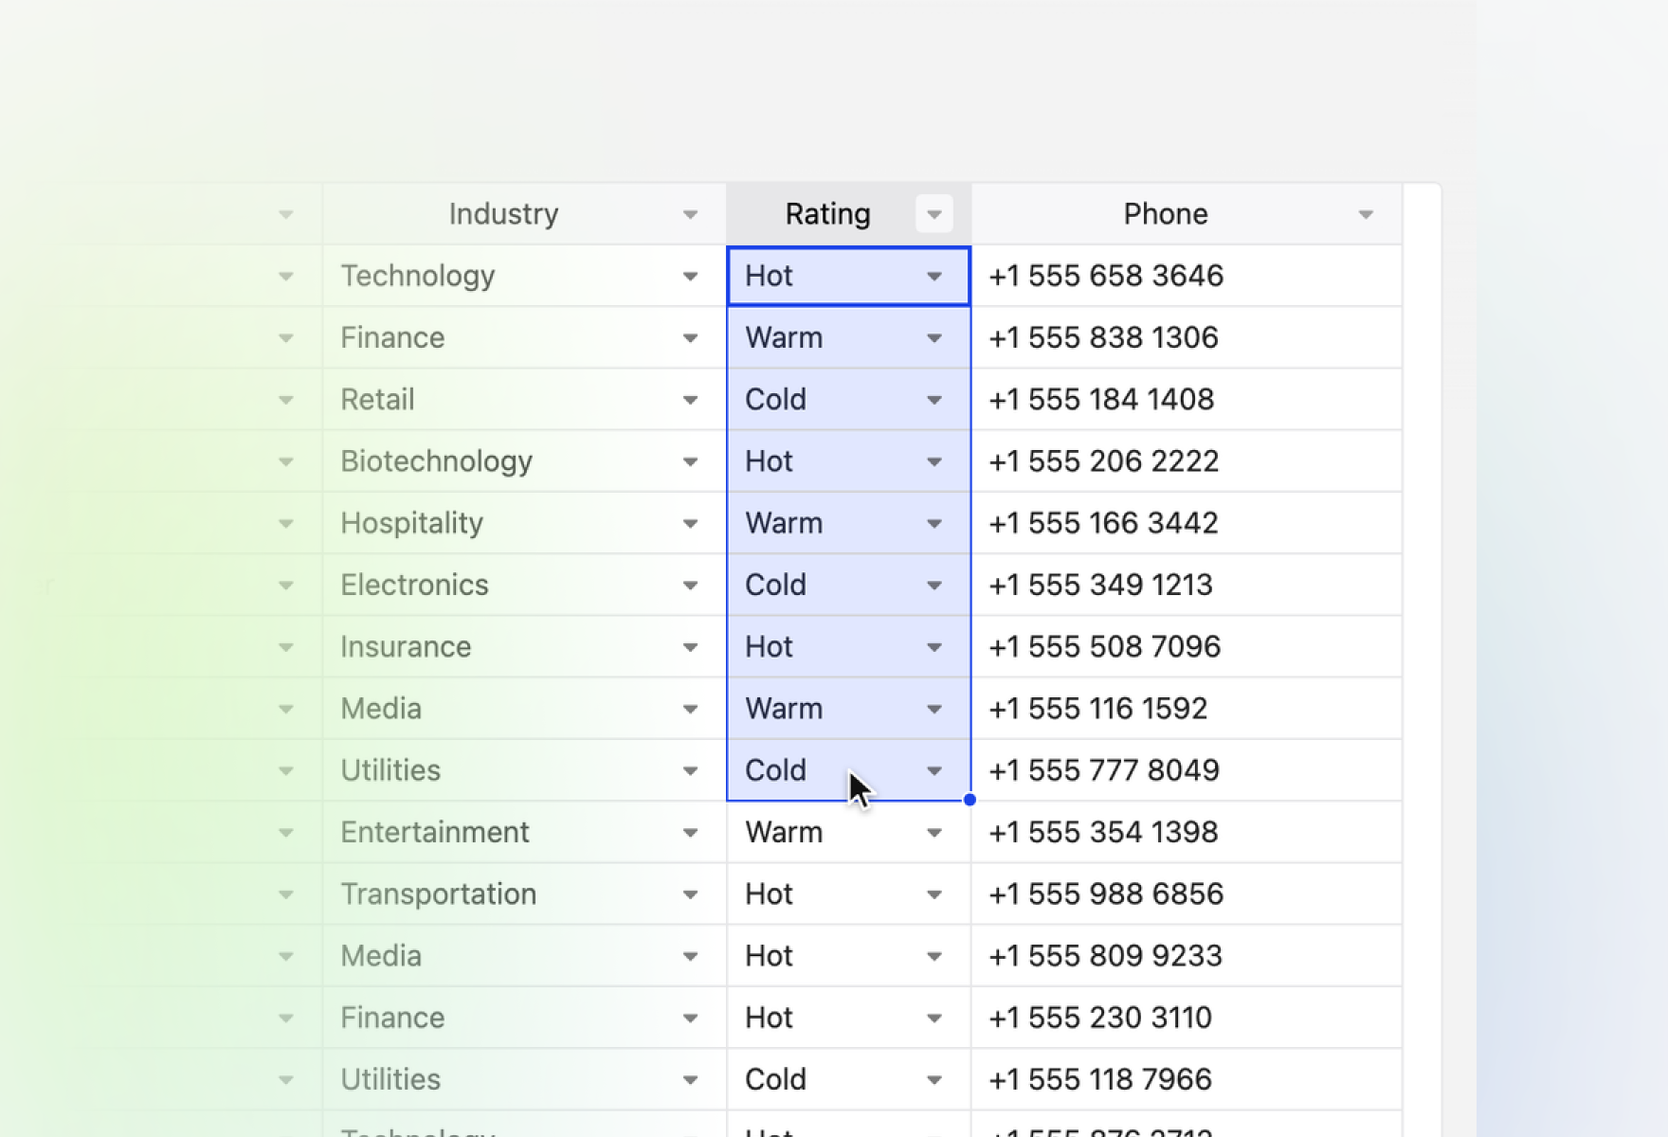Select phone cell +1 555 508 7096

pos(1187,646)
